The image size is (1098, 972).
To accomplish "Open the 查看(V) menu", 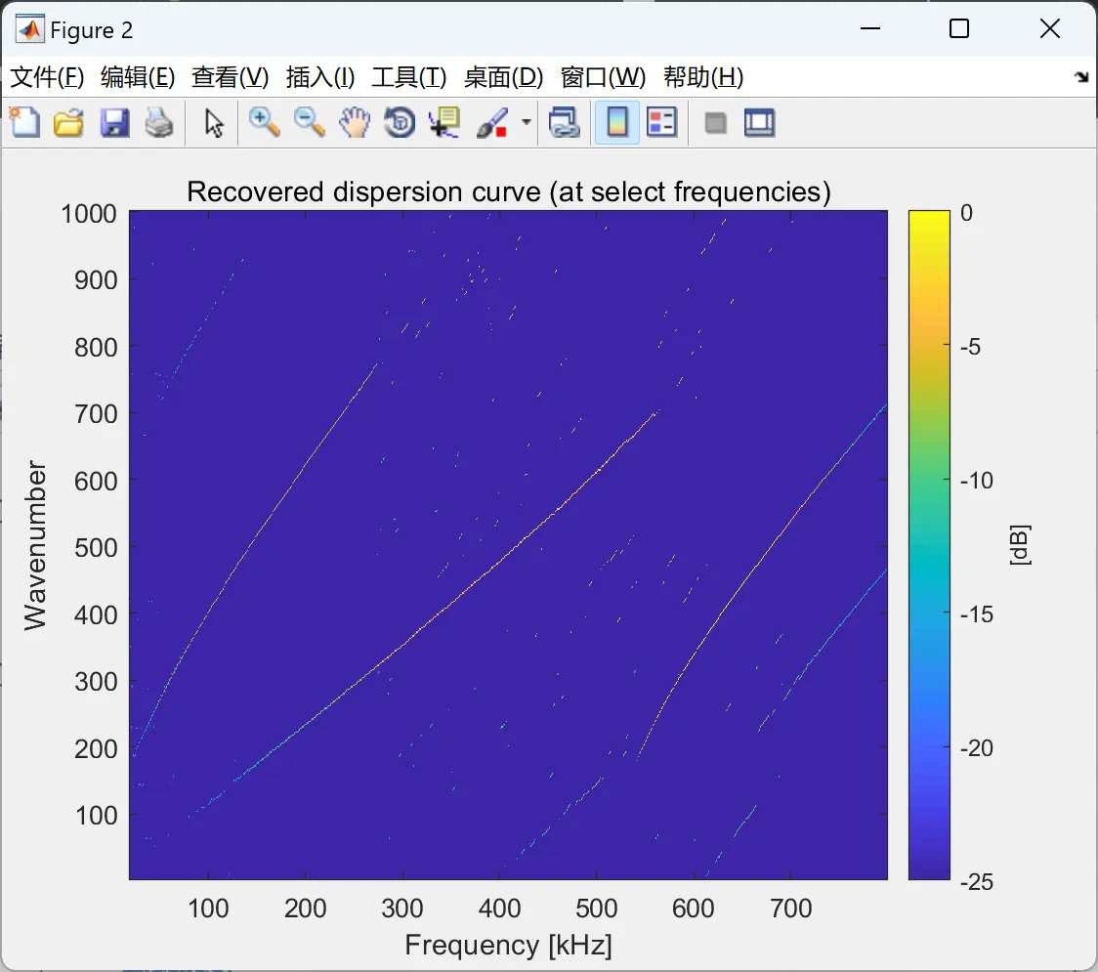I will (231, 77).
